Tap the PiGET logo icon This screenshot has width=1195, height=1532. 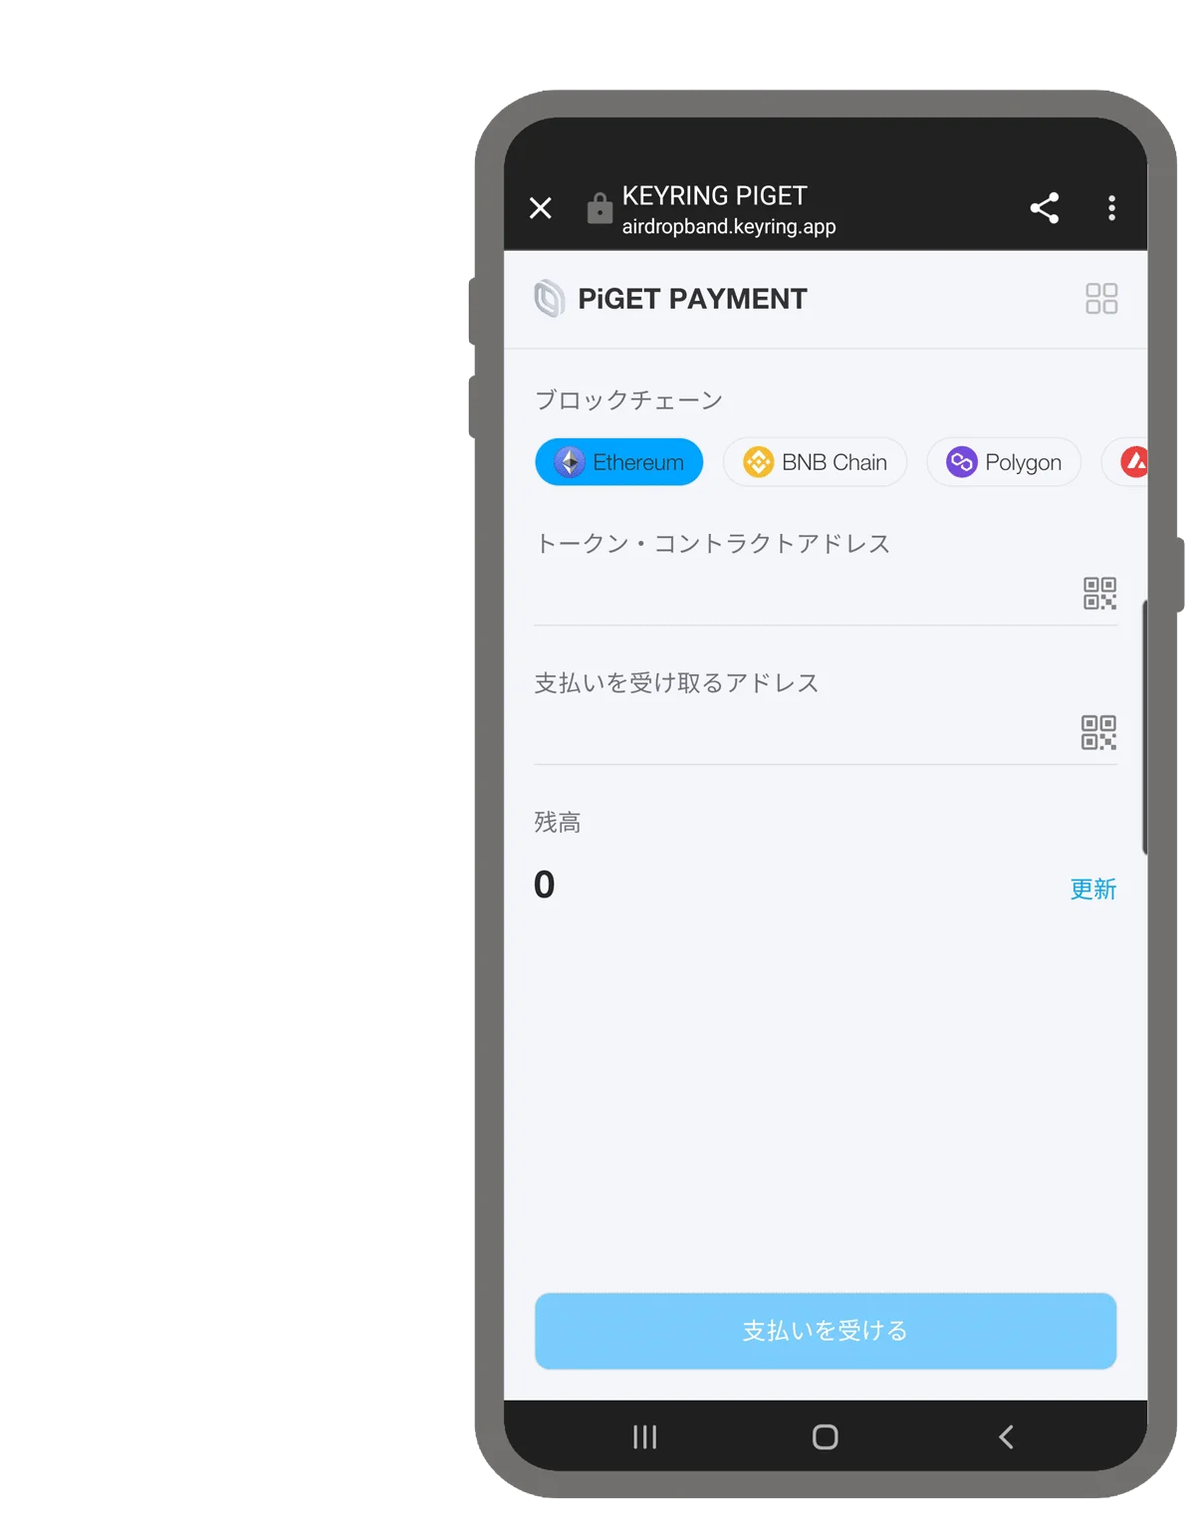pos(549,299)
